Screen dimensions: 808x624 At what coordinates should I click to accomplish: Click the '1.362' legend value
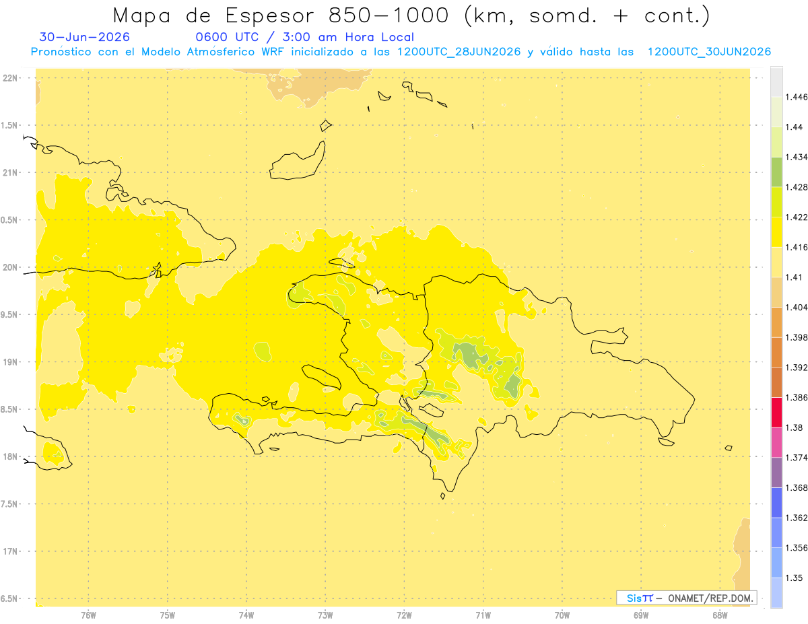(x=796, y=518)
